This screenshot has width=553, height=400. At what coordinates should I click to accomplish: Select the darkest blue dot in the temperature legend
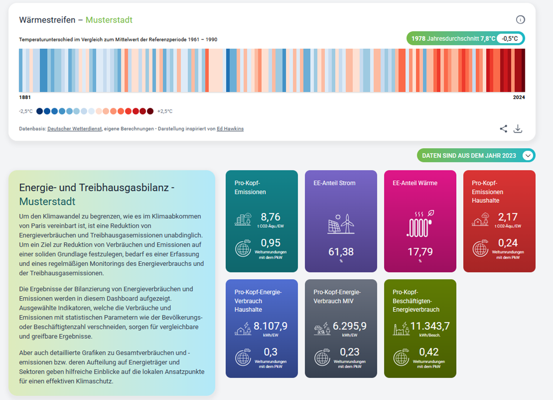[39, 111]
